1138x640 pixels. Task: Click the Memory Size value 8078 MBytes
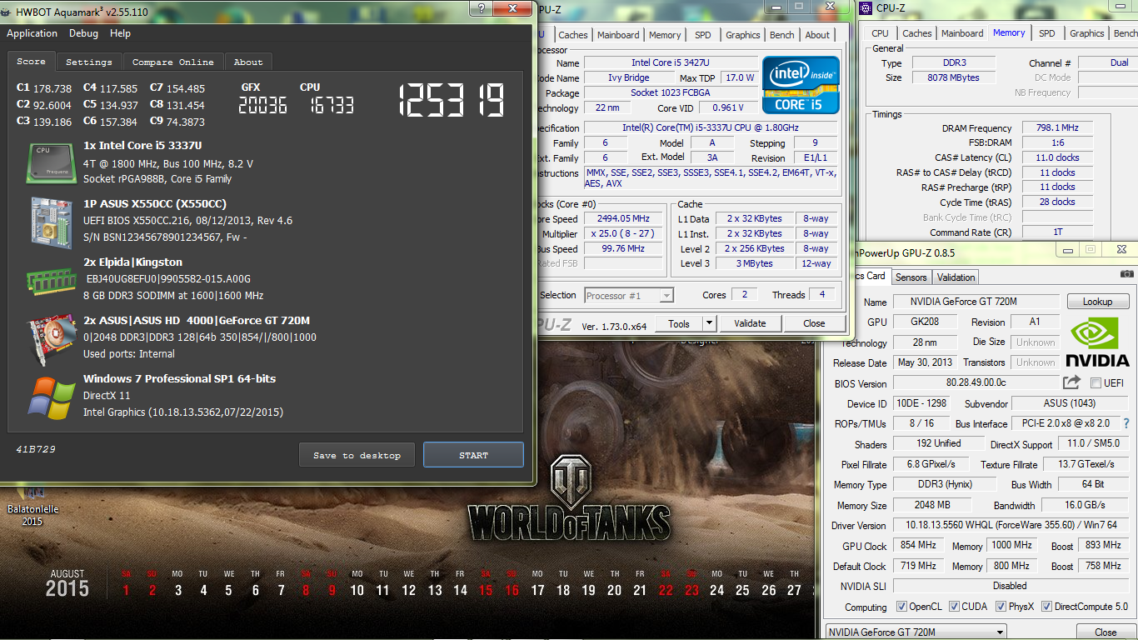coord(953,77)
